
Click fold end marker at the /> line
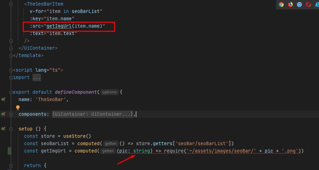tap(11, 41)
